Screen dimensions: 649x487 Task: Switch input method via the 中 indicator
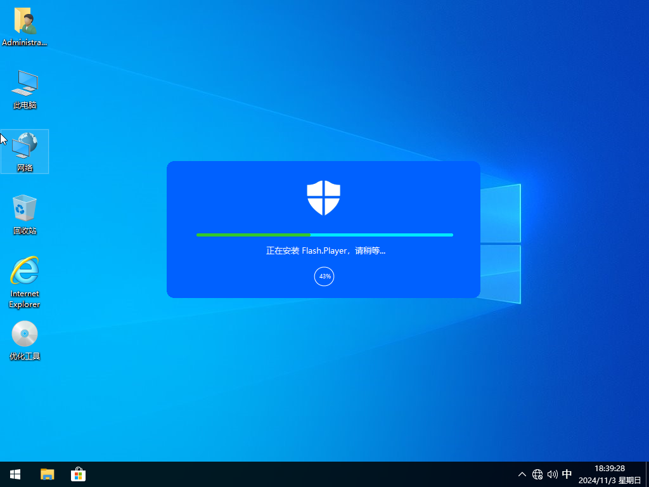point(567,474)
